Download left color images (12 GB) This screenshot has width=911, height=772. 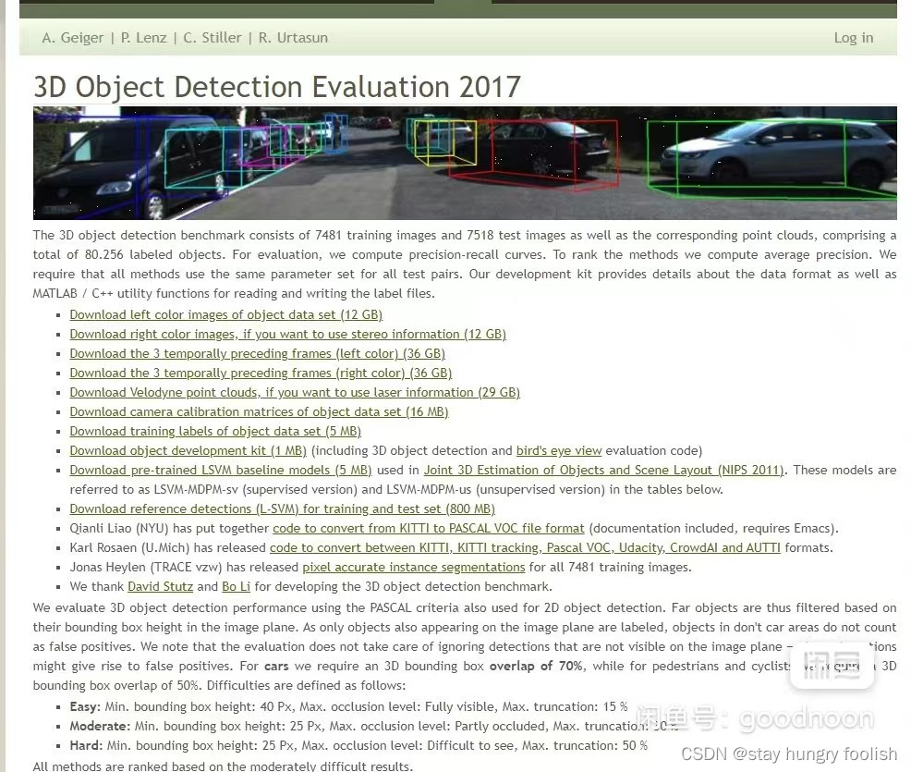(x=226, y=315)
